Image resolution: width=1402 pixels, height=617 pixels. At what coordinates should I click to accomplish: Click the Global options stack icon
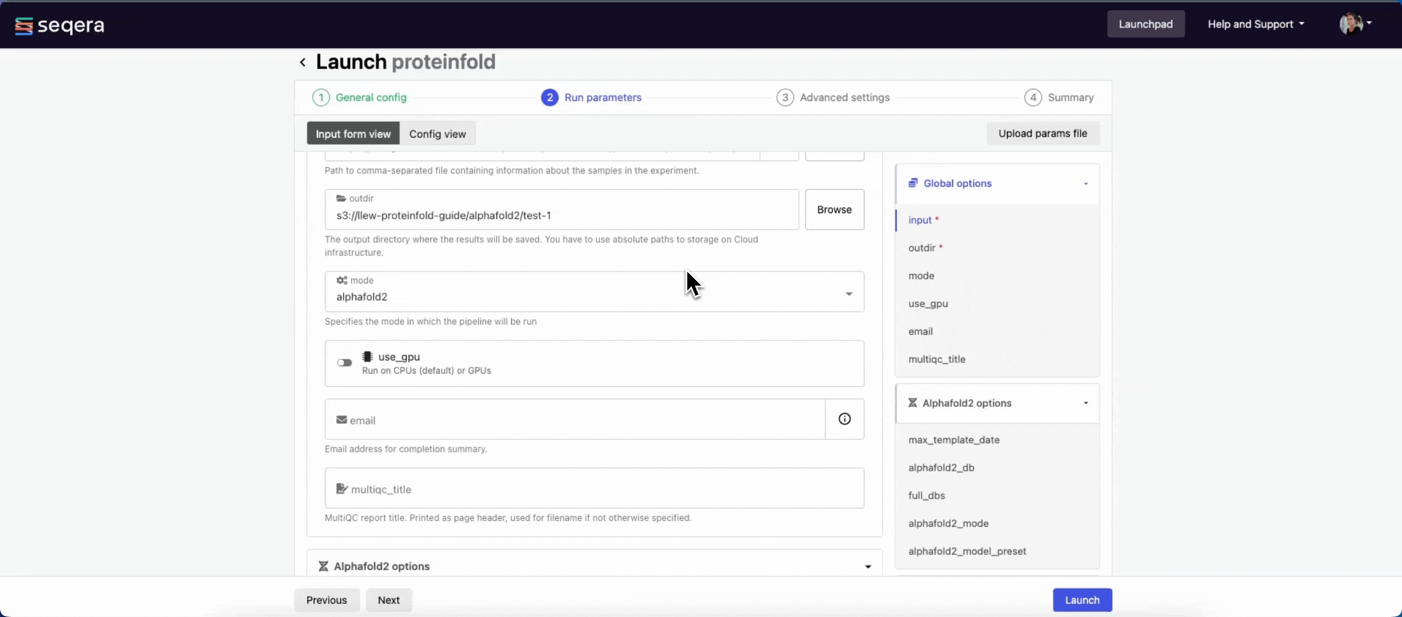913,183
